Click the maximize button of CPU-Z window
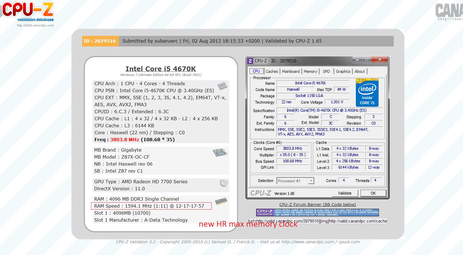The height and width of the screenshot is (255, 463). [x=366, y=60]
